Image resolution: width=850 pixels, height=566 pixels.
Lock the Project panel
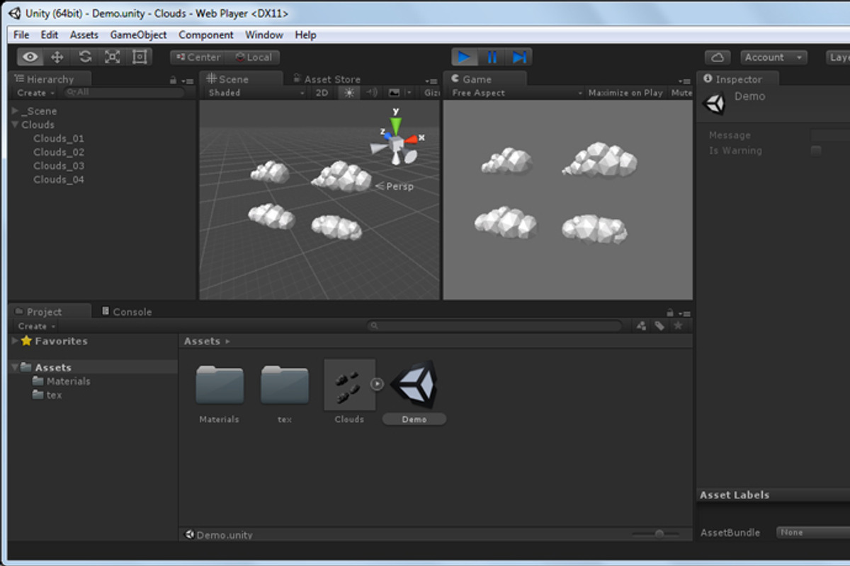(669, 313)
